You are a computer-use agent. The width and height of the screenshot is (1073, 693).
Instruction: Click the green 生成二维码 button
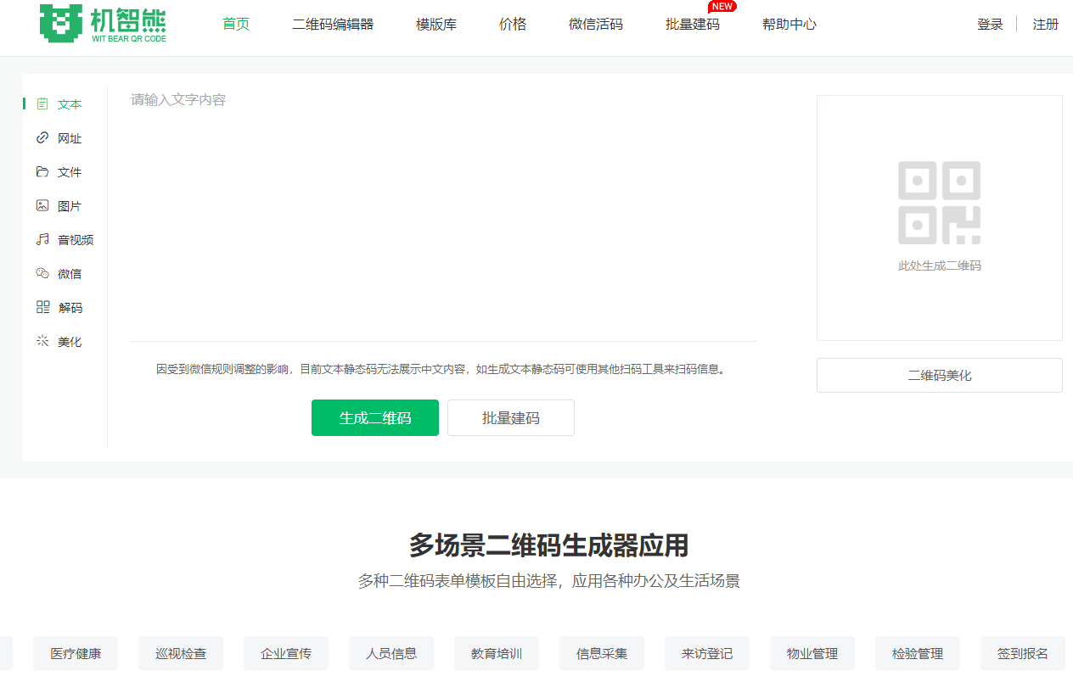click(x=375, y=418)
